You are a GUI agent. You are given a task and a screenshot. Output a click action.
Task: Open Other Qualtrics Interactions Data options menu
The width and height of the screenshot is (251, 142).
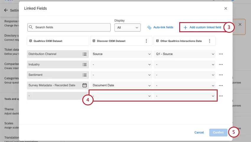click(210, 41)
